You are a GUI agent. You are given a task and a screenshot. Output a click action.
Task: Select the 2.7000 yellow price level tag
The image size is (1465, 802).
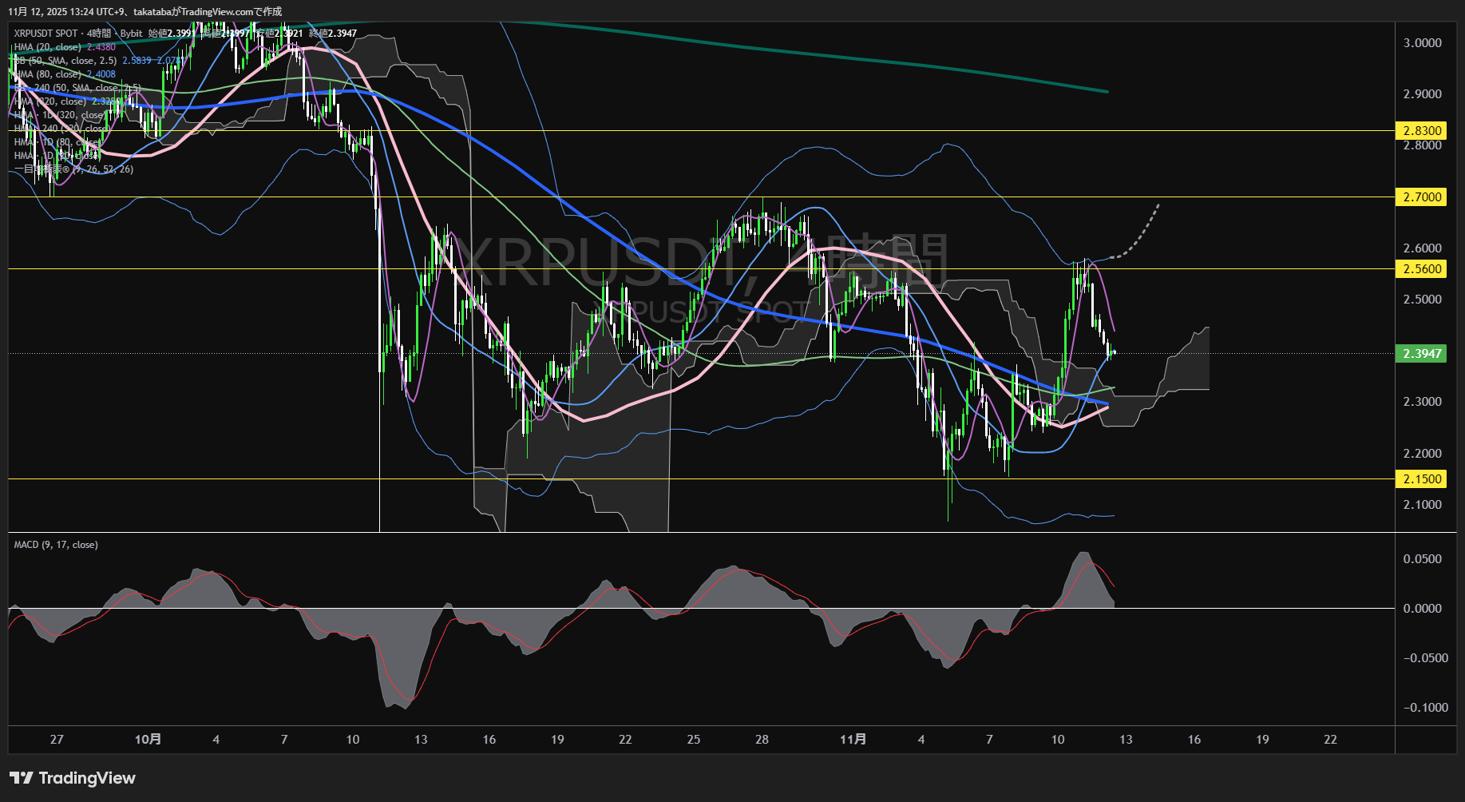1422,197
